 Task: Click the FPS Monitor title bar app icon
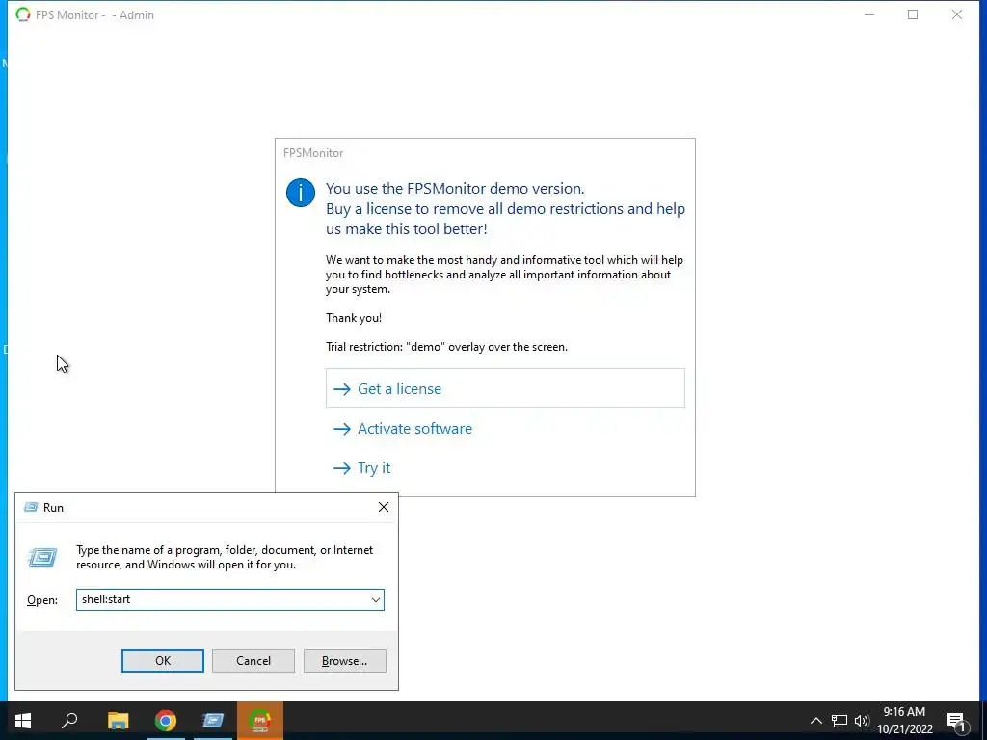click(x=23, y=14)
